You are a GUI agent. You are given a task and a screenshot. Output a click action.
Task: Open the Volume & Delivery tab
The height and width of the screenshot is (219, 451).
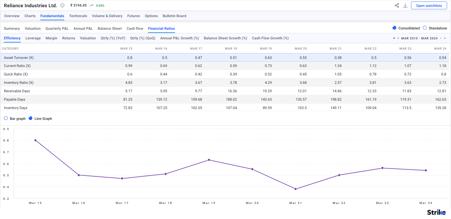[107, 16]
